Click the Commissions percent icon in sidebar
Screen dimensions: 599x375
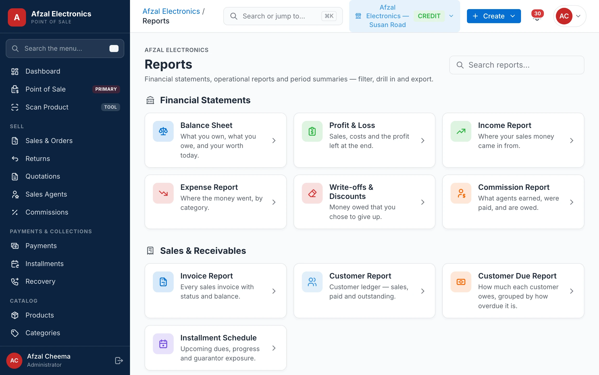tap(15, 212)
